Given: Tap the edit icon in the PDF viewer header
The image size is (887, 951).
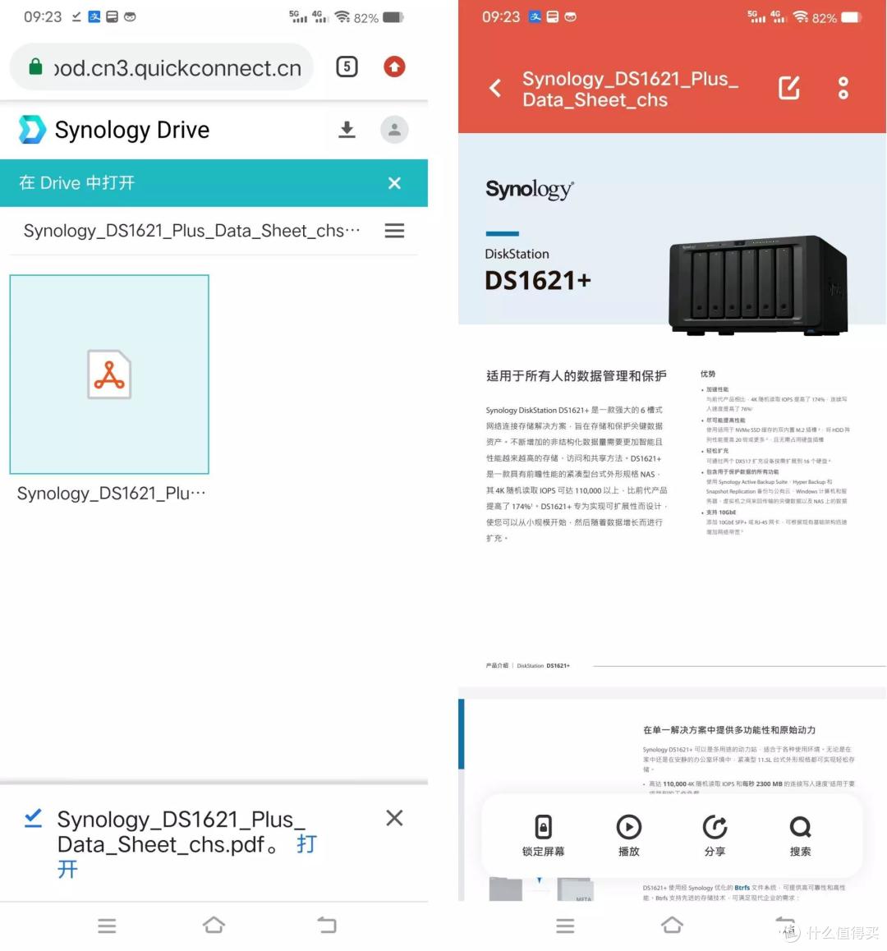Looking at the screenshot, I should 788,89.
